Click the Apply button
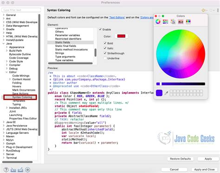 click(208, 159)
